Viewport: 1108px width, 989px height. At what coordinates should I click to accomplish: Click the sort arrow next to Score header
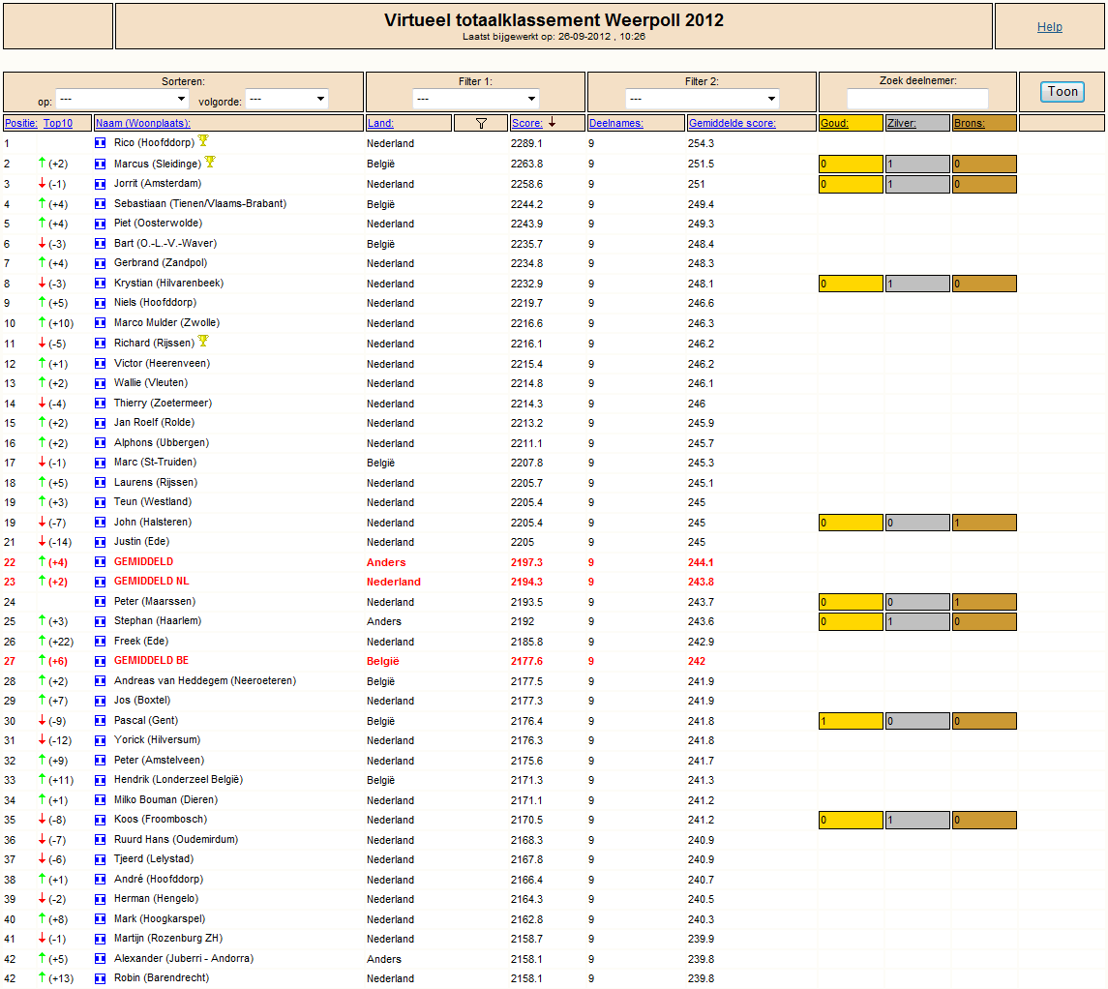point(552,123)
